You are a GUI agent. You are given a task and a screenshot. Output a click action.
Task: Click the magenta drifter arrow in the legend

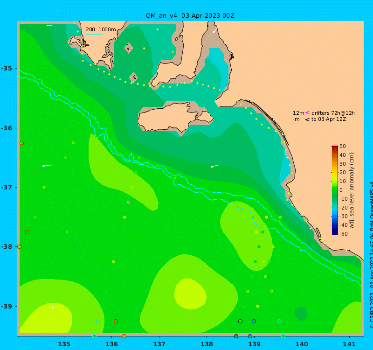307,112
